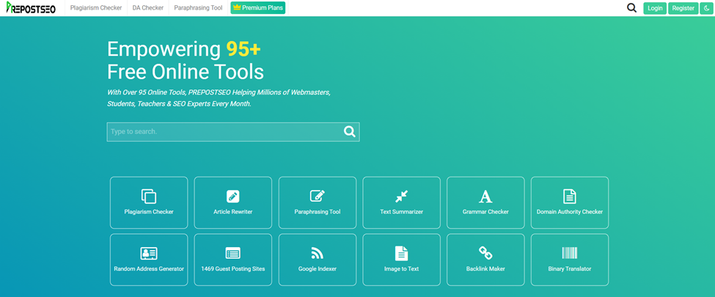Click the 'Image to Text' card label
Viewport: 715px width, 297px height.
[401, 268]
